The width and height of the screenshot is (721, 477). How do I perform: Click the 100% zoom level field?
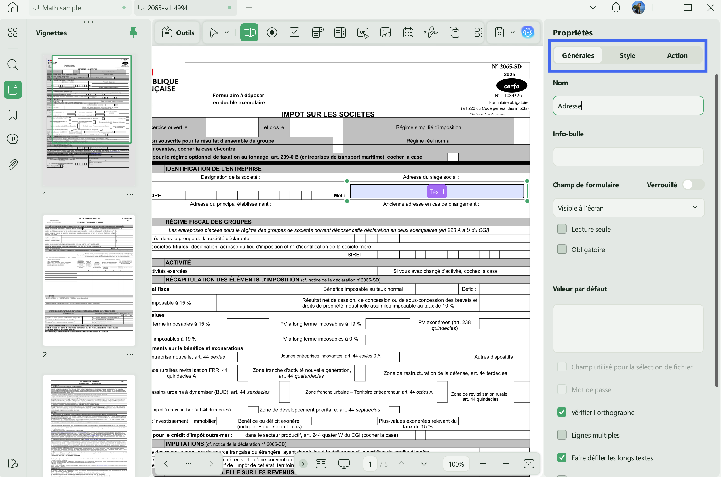456,464
